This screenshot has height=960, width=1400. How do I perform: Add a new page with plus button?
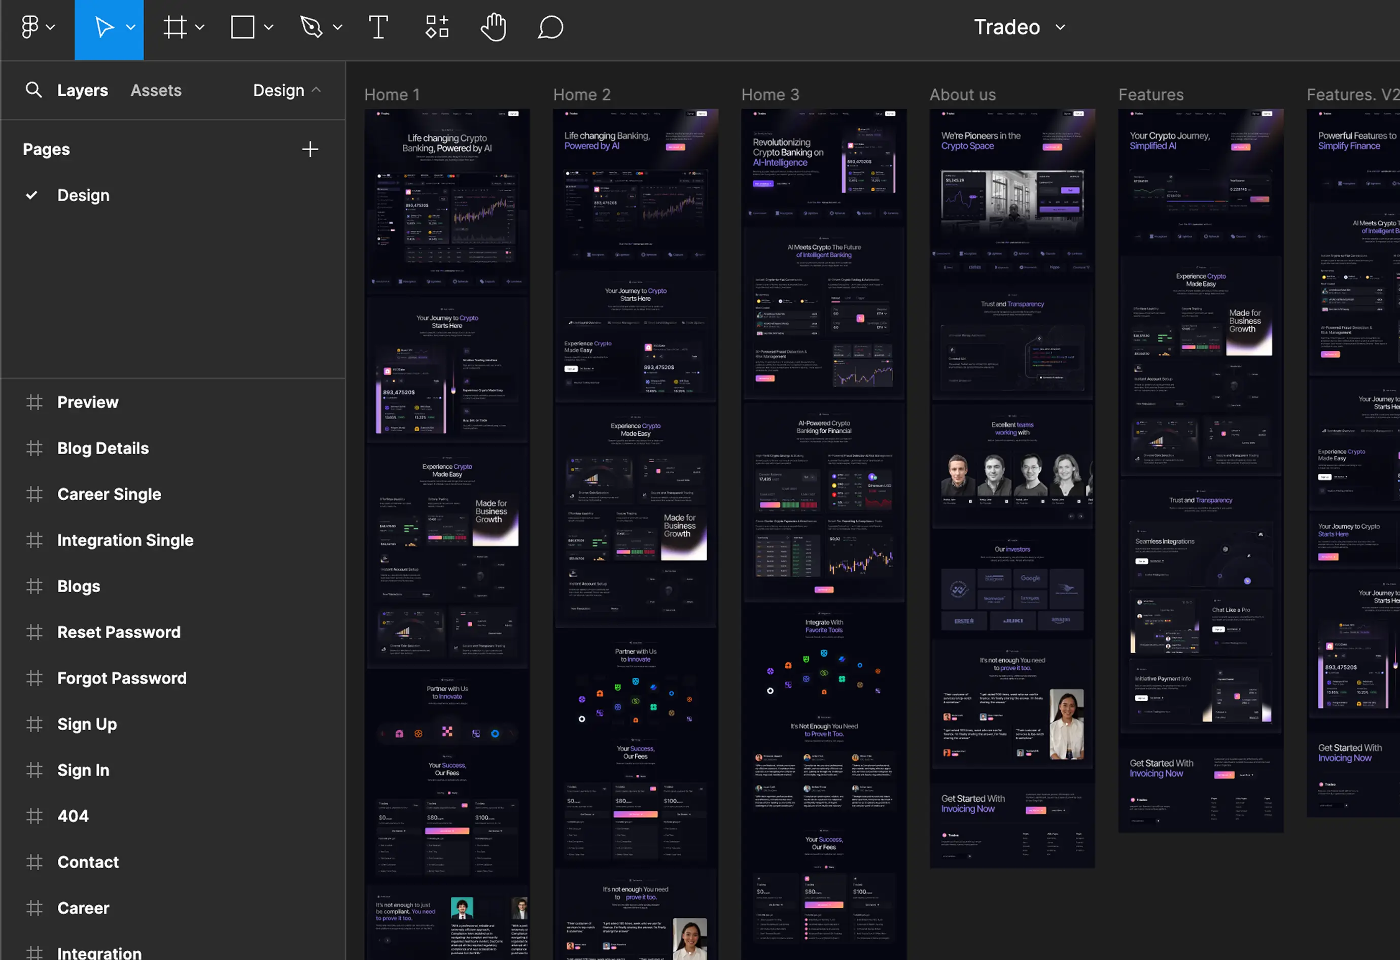[309, 150]
